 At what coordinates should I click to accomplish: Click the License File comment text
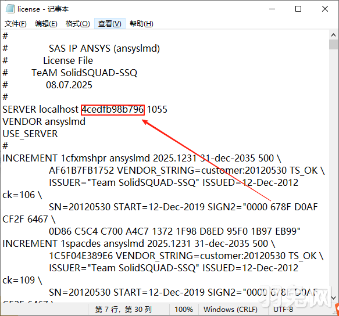pyautogui.click(x=68, y=60)
